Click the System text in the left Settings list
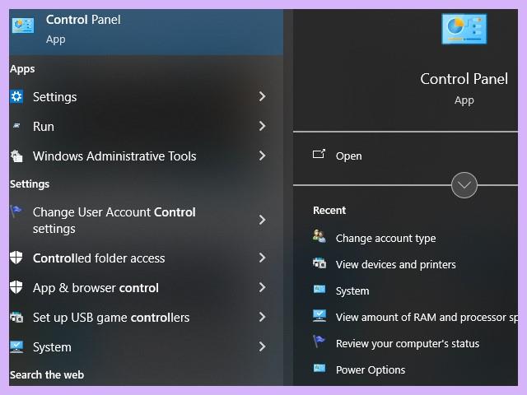Viewport: 527px width, 395px height. click(x=52, y=347)
